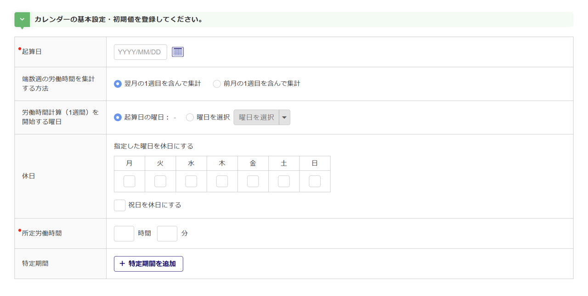588x296 pixels.
Task: Choose the 曜日を選択 radio button
Action: [x=190, y=117]
